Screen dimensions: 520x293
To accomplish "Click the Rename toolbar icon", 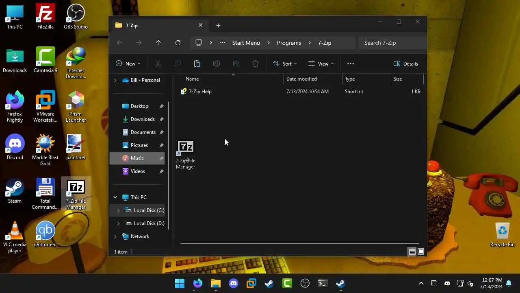I will click(216, 63).
